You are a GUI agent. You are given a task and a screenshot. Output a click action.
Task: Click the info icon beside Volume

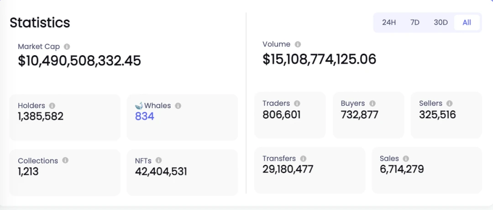point(298,44)
